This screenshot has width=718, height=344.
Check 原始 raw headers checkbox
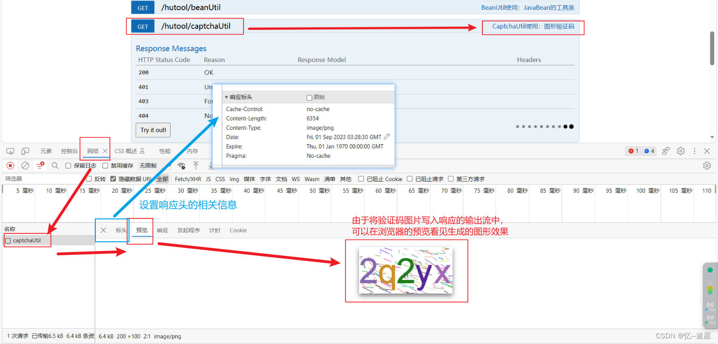[x=309, y=98]
